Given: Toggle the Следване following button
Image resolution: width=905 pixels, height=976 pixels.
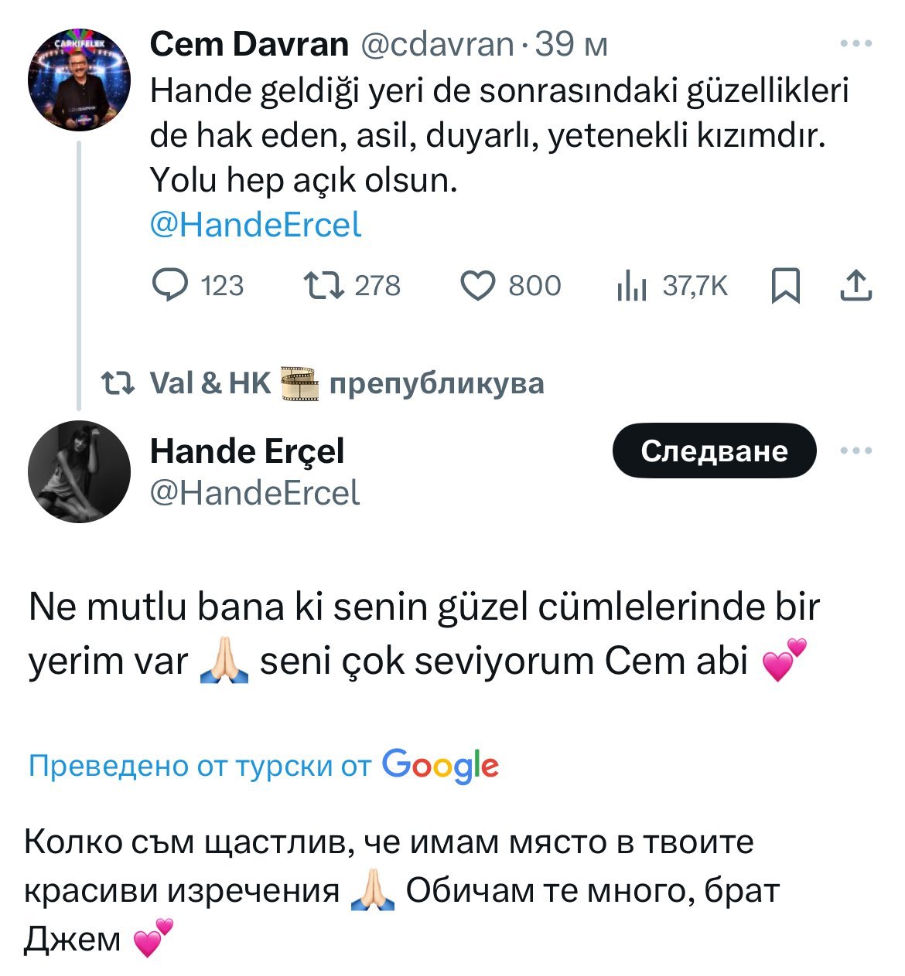Looking at the screenshot, I should [713, 451].
